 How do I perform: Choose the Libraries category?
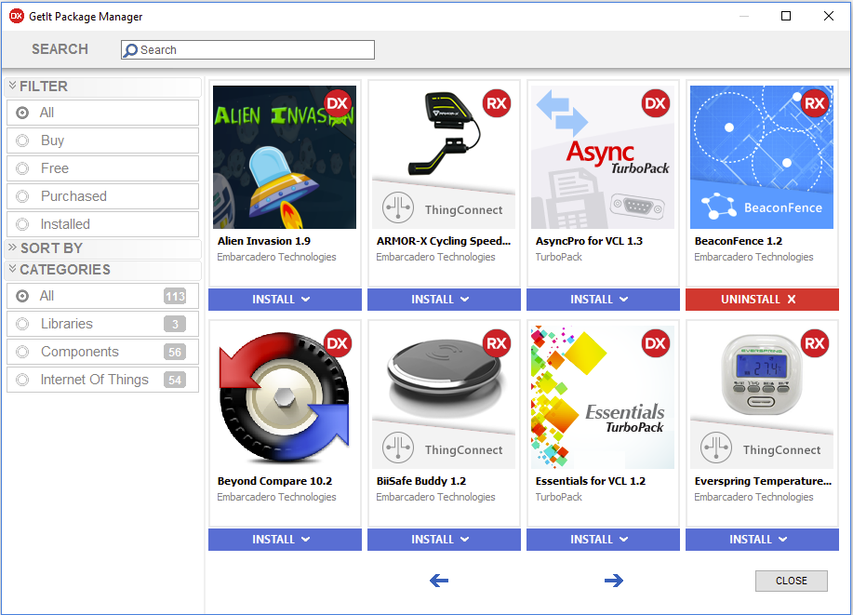[102, 324]
